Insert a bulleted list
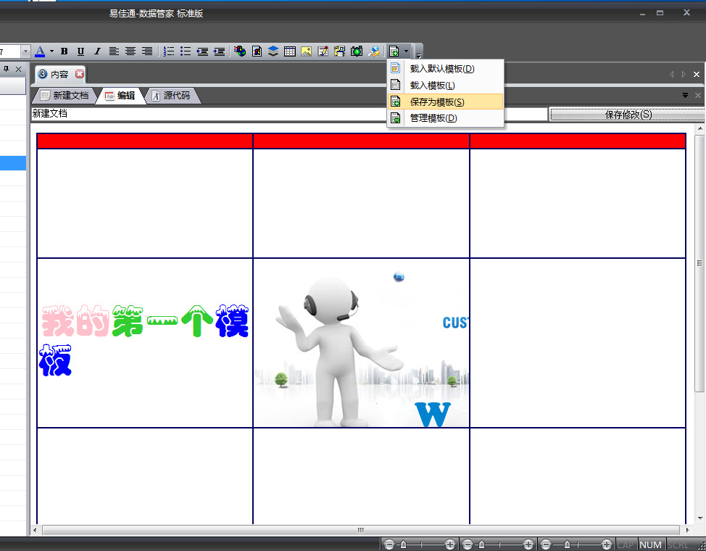Screen dimensions: 706x551 coord(186,51)
